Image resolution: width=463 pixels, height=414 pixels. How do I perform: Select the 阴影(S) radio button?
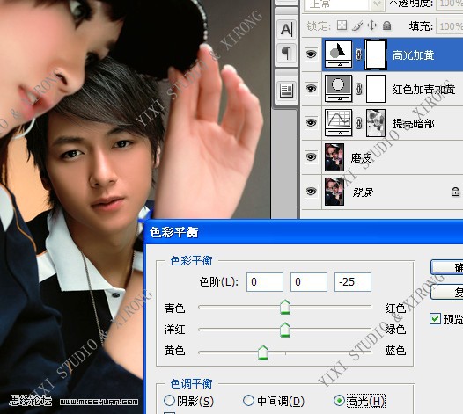tap(169, 401)
